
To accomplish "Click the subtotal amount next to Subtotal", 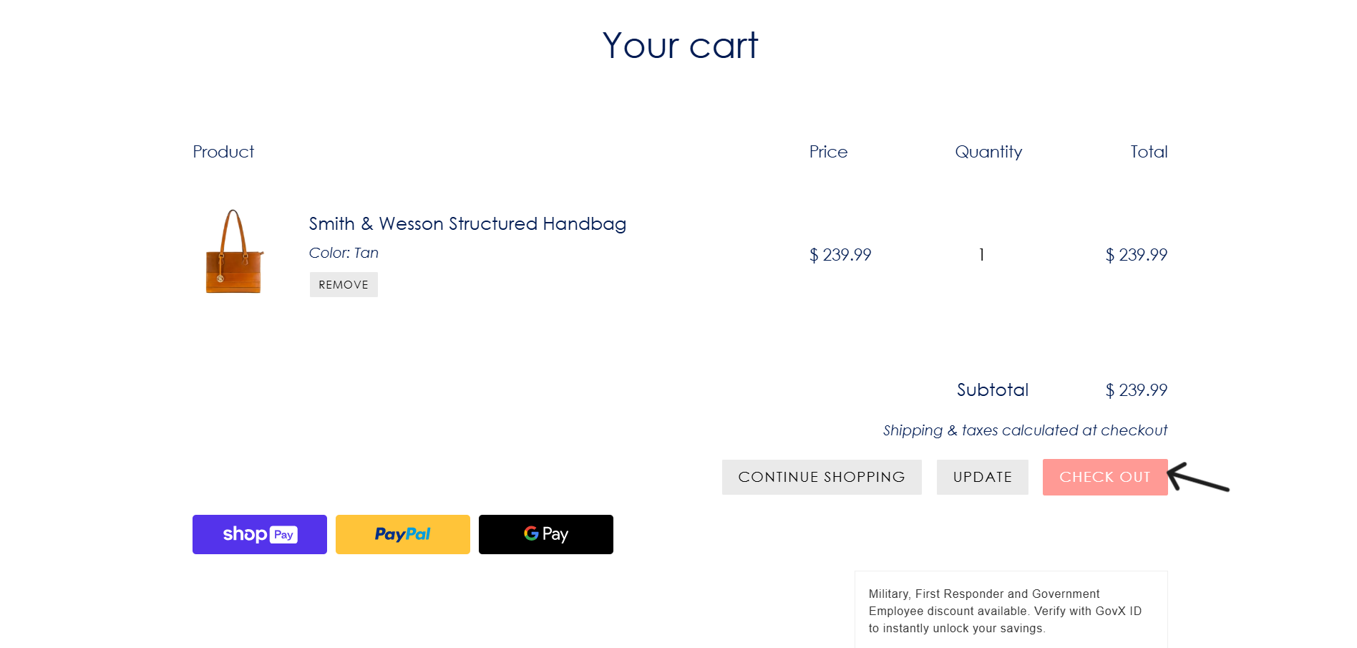I will [x=1136, y=390].
